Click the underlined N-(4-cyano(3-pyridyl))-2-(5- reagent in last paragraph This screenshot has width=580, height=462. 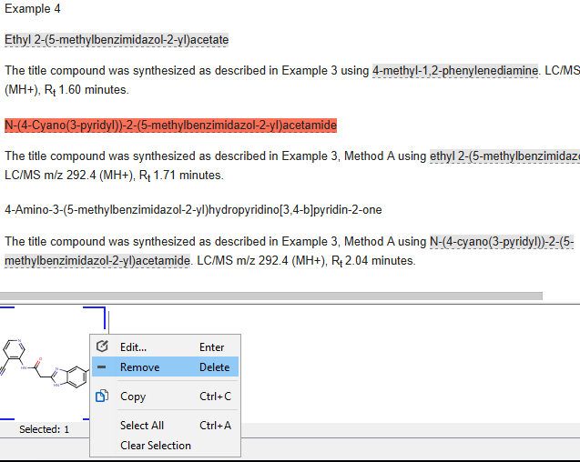(502, 241)
